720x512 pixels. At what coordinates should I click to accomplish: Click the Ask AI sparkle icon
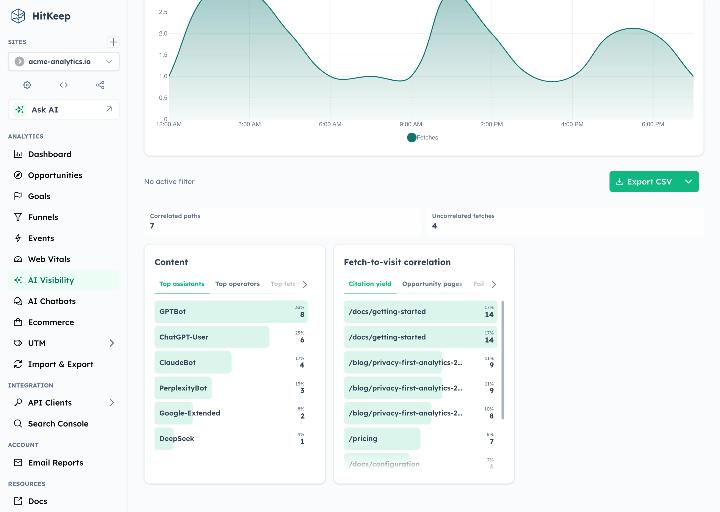[19, 109]
